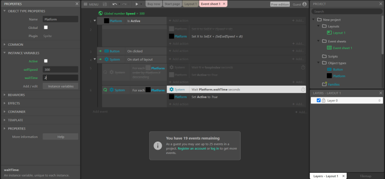Collapse event 4 with its triangle
Image resolution: width=385 pixels, height=179 pixels.
95,59
